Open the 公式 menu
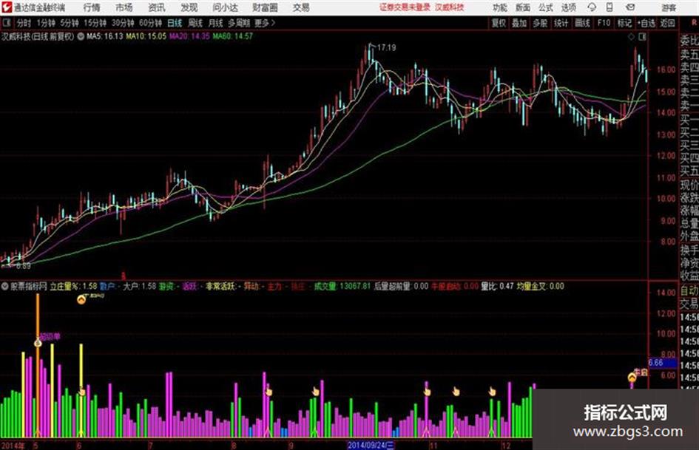699x450 pixels. pos(546,7)
